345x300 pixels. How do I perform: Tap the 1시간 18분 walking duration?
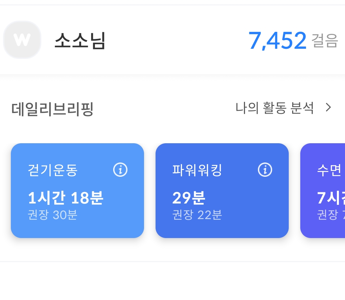pos(65,198)
